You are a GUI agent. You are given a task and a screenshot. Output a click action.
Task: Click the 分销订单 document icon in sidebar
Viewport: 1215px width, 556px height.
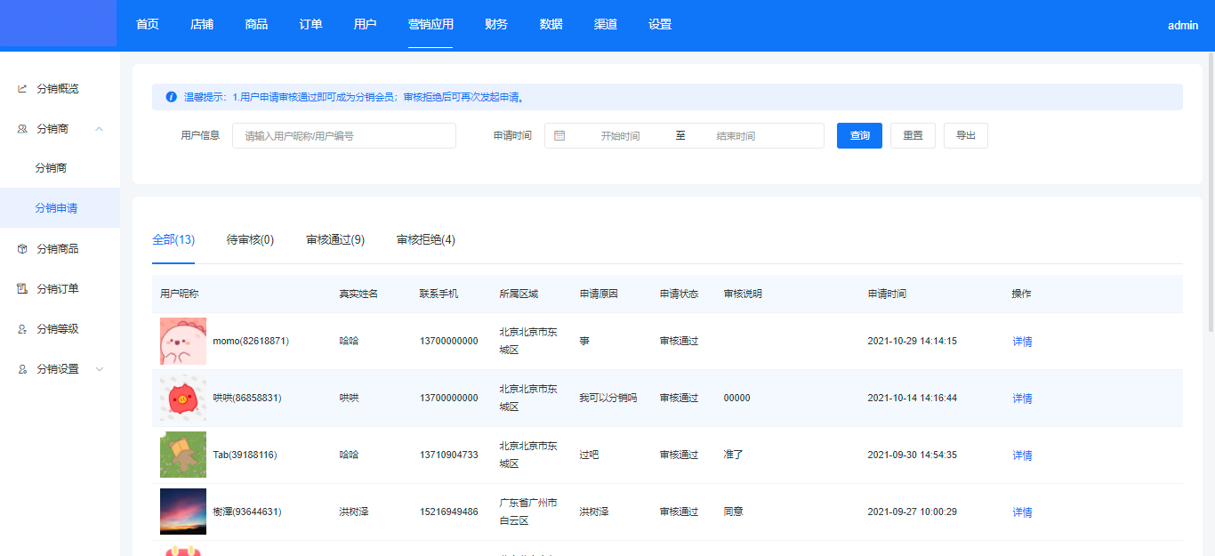pyautogui.click(x=22, y=289)
